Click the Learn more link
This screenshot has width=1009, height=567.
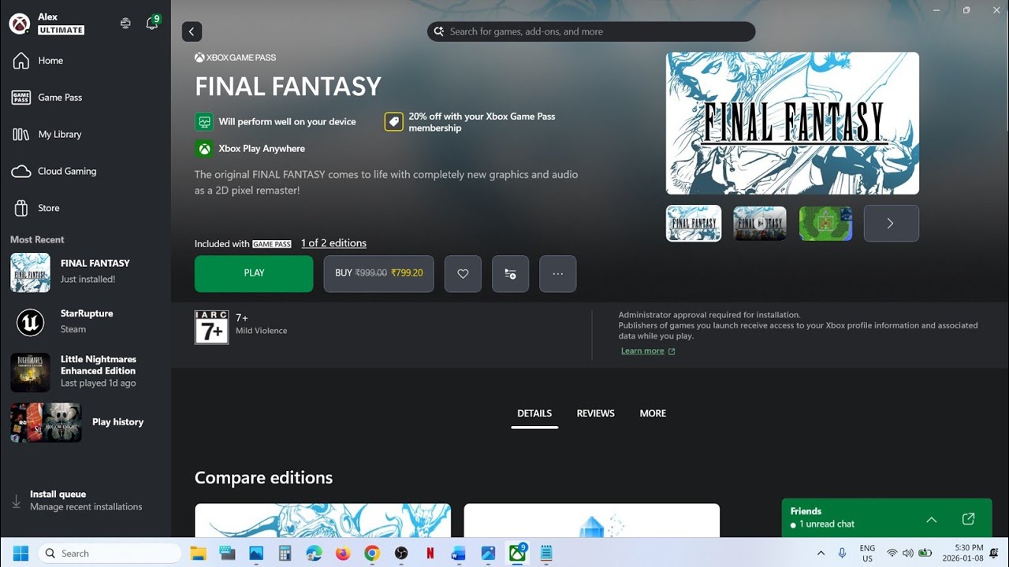tap(642, 351)
